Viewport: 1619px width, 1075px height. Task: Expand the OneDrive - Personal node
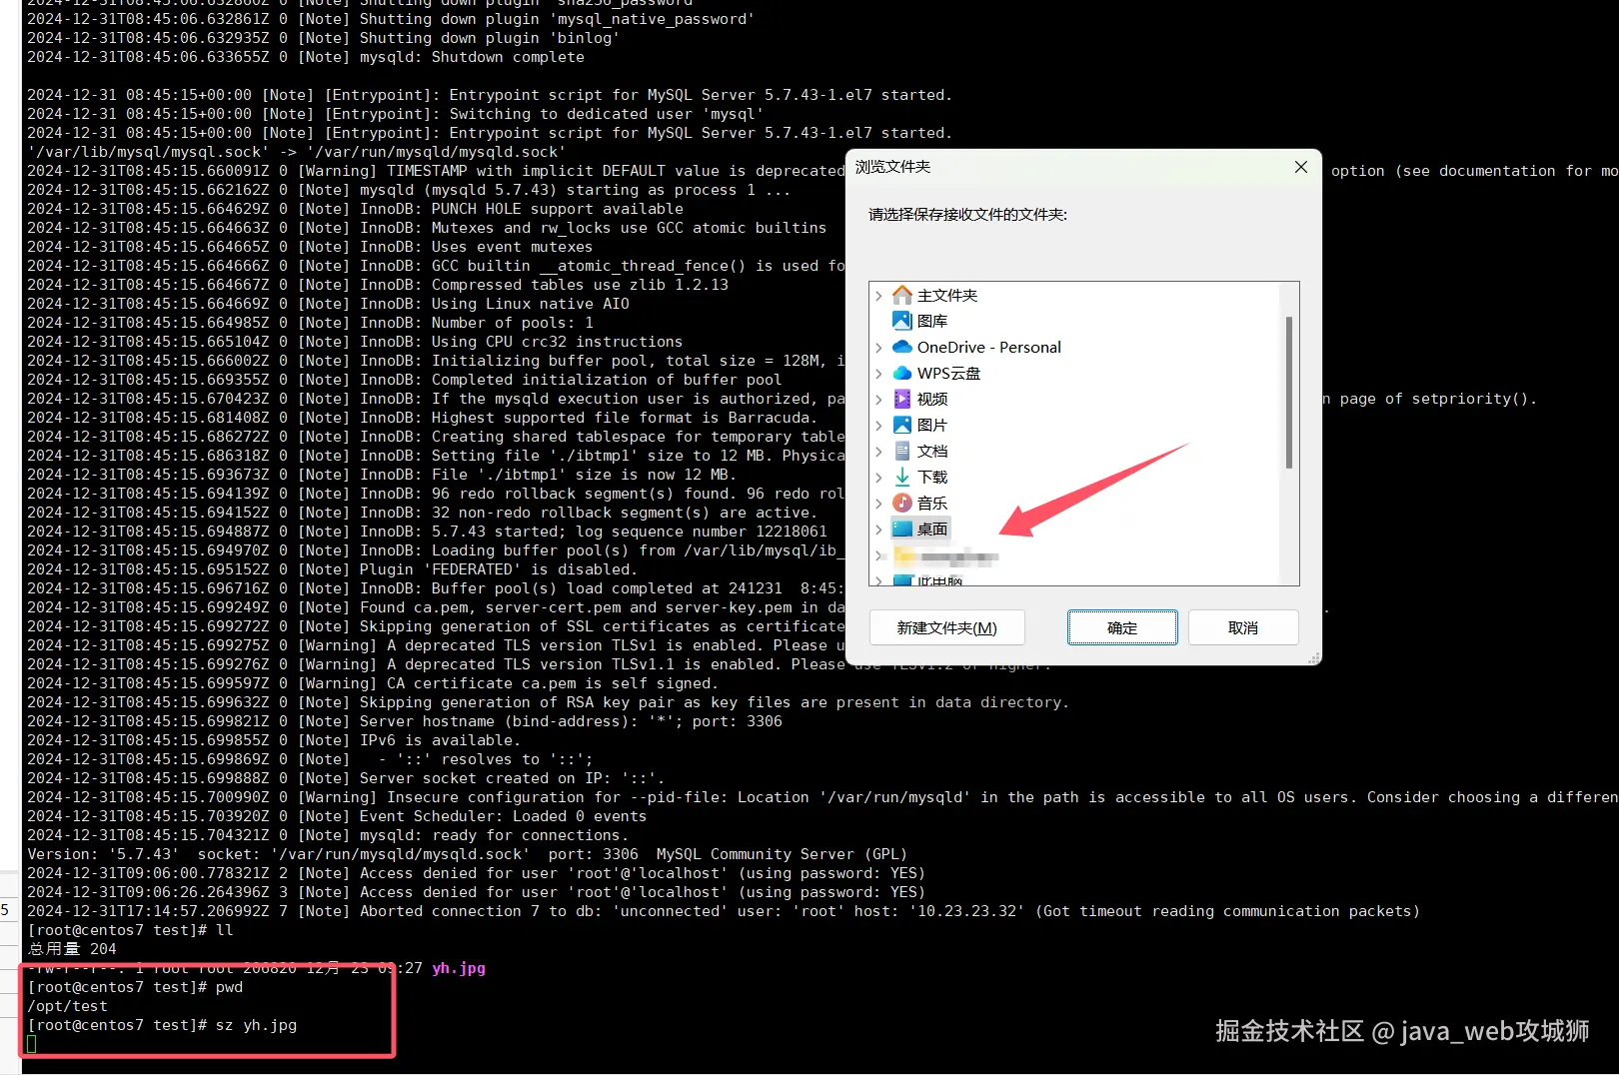point(879,347)
